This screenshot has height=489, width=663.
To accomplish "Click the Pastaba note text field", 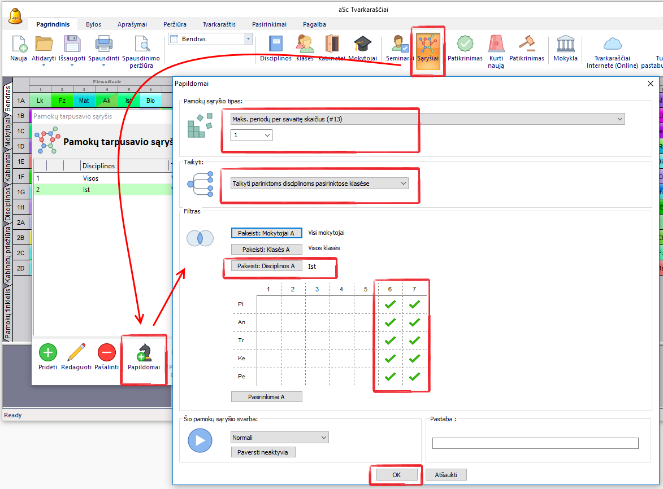I will point(535,443).
